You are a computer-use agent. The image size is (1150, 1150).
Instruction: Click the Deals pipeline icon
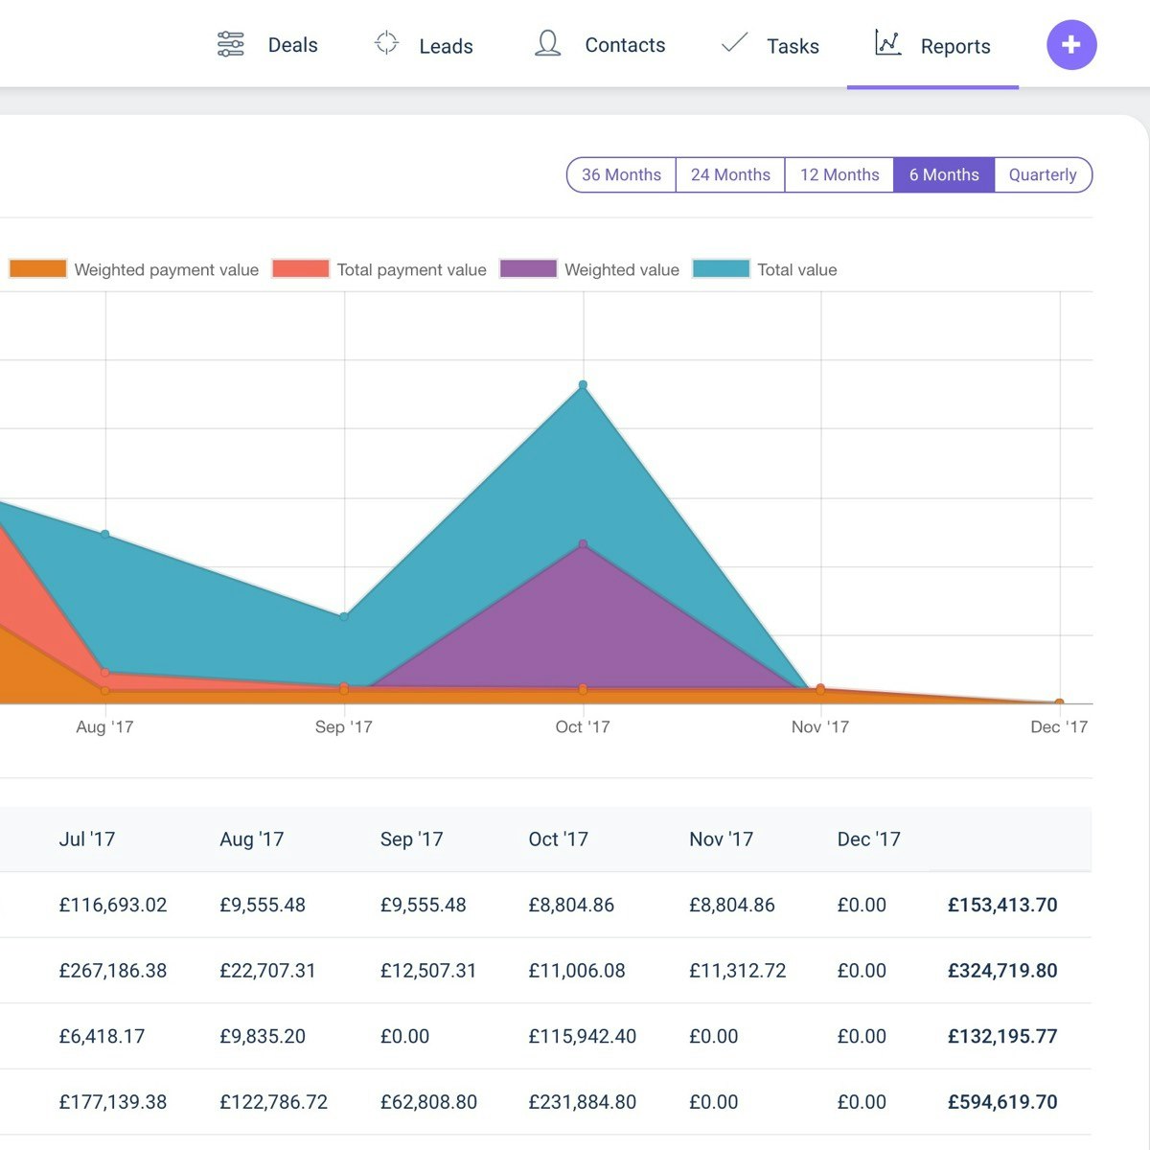click(x=230, y=44)
